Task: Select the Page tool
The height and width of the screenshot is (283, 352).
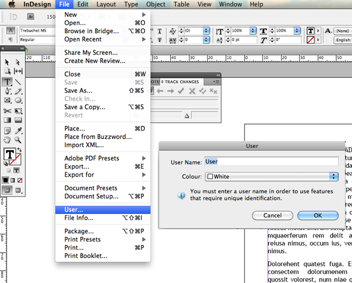Action: (8, 71)
